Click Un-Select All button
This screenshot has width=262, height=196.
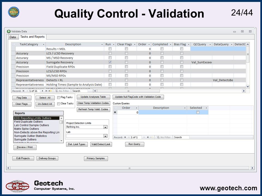45,104
